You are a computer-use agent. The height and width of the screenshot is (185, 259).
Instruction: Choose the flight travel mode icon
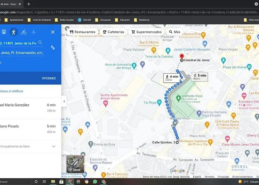click(34, 32)
